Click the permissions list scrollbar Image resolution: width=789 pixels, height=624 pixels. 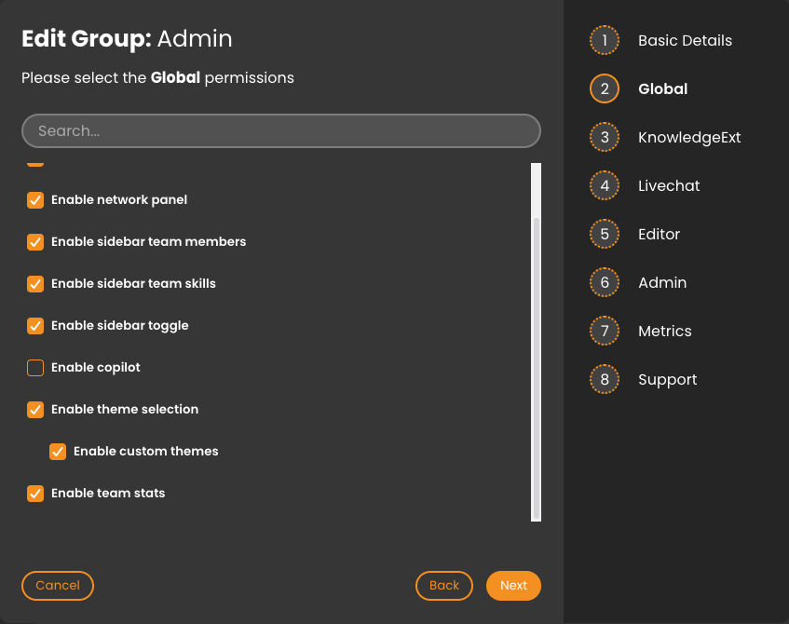(x=536, y=368)
